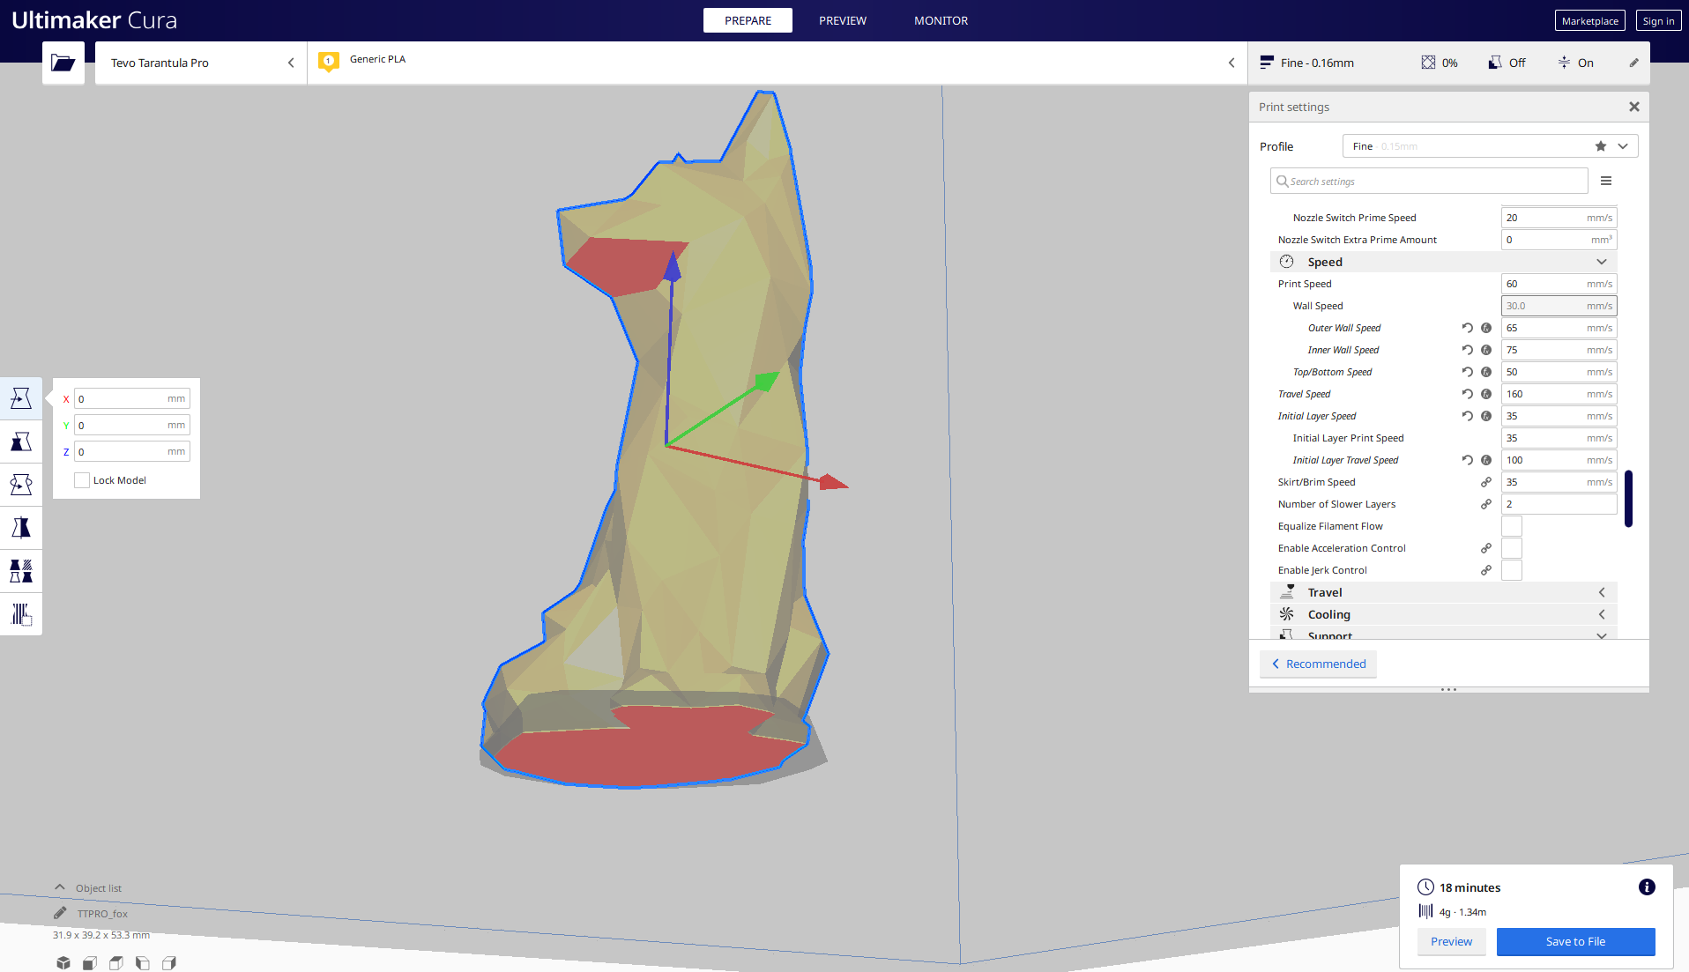This screenshot has height=972, width=1689.
Task: Click formula icon for Outer Wall Speed
Action: [x=1486, y=328]
